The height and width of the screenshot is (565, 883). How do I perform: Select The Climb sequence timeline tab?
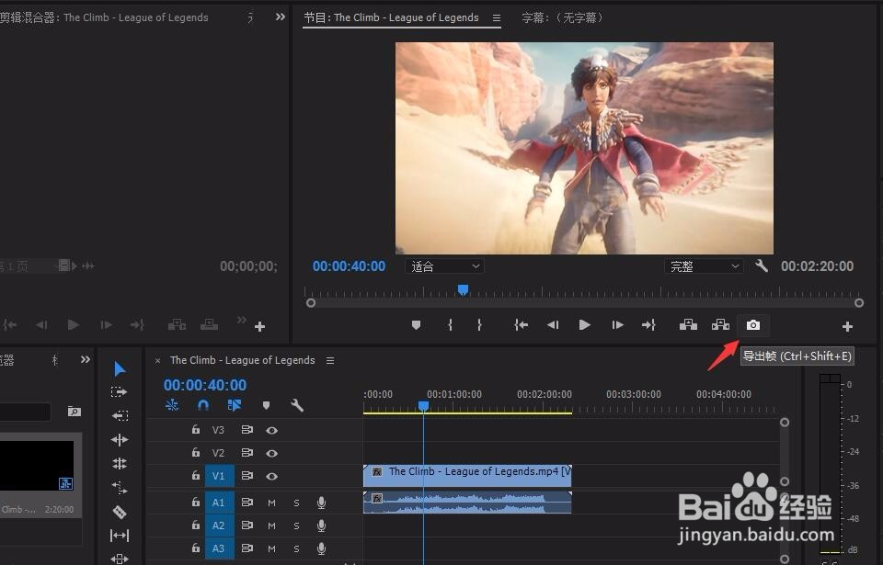click(x=242, y=360)
